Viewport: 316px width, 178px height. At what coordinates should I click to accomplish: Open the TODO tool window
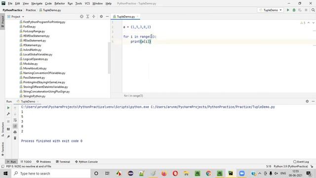click(x=26, y=162)
